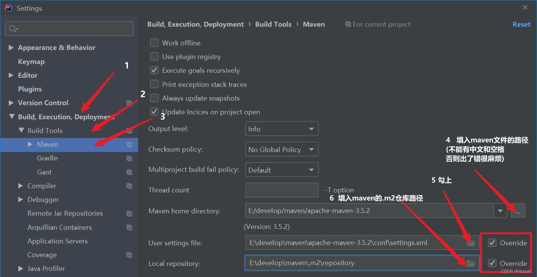This screenshot has height=277, width=537.
Task: Toggle Override for User settings file
Action: [492, 243]
